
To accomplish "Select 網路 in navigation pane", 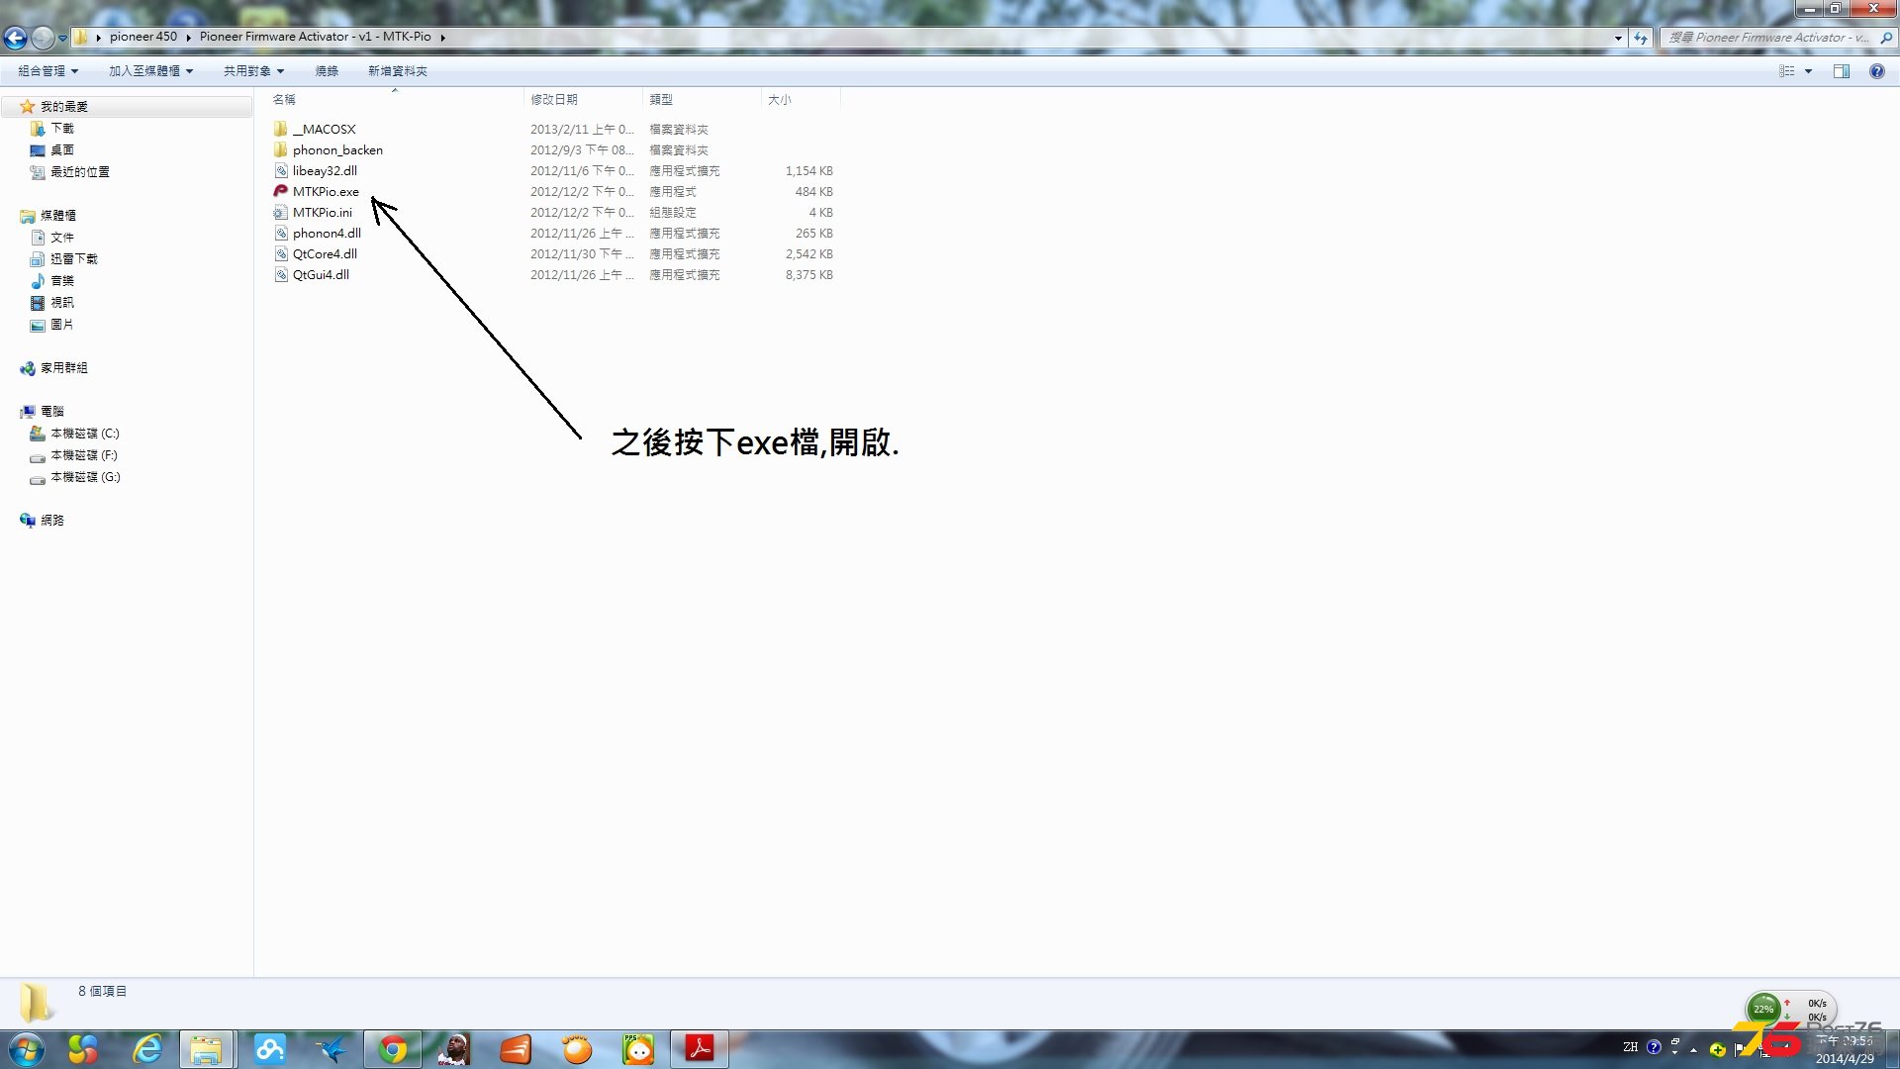I will [x=52, y=521].
